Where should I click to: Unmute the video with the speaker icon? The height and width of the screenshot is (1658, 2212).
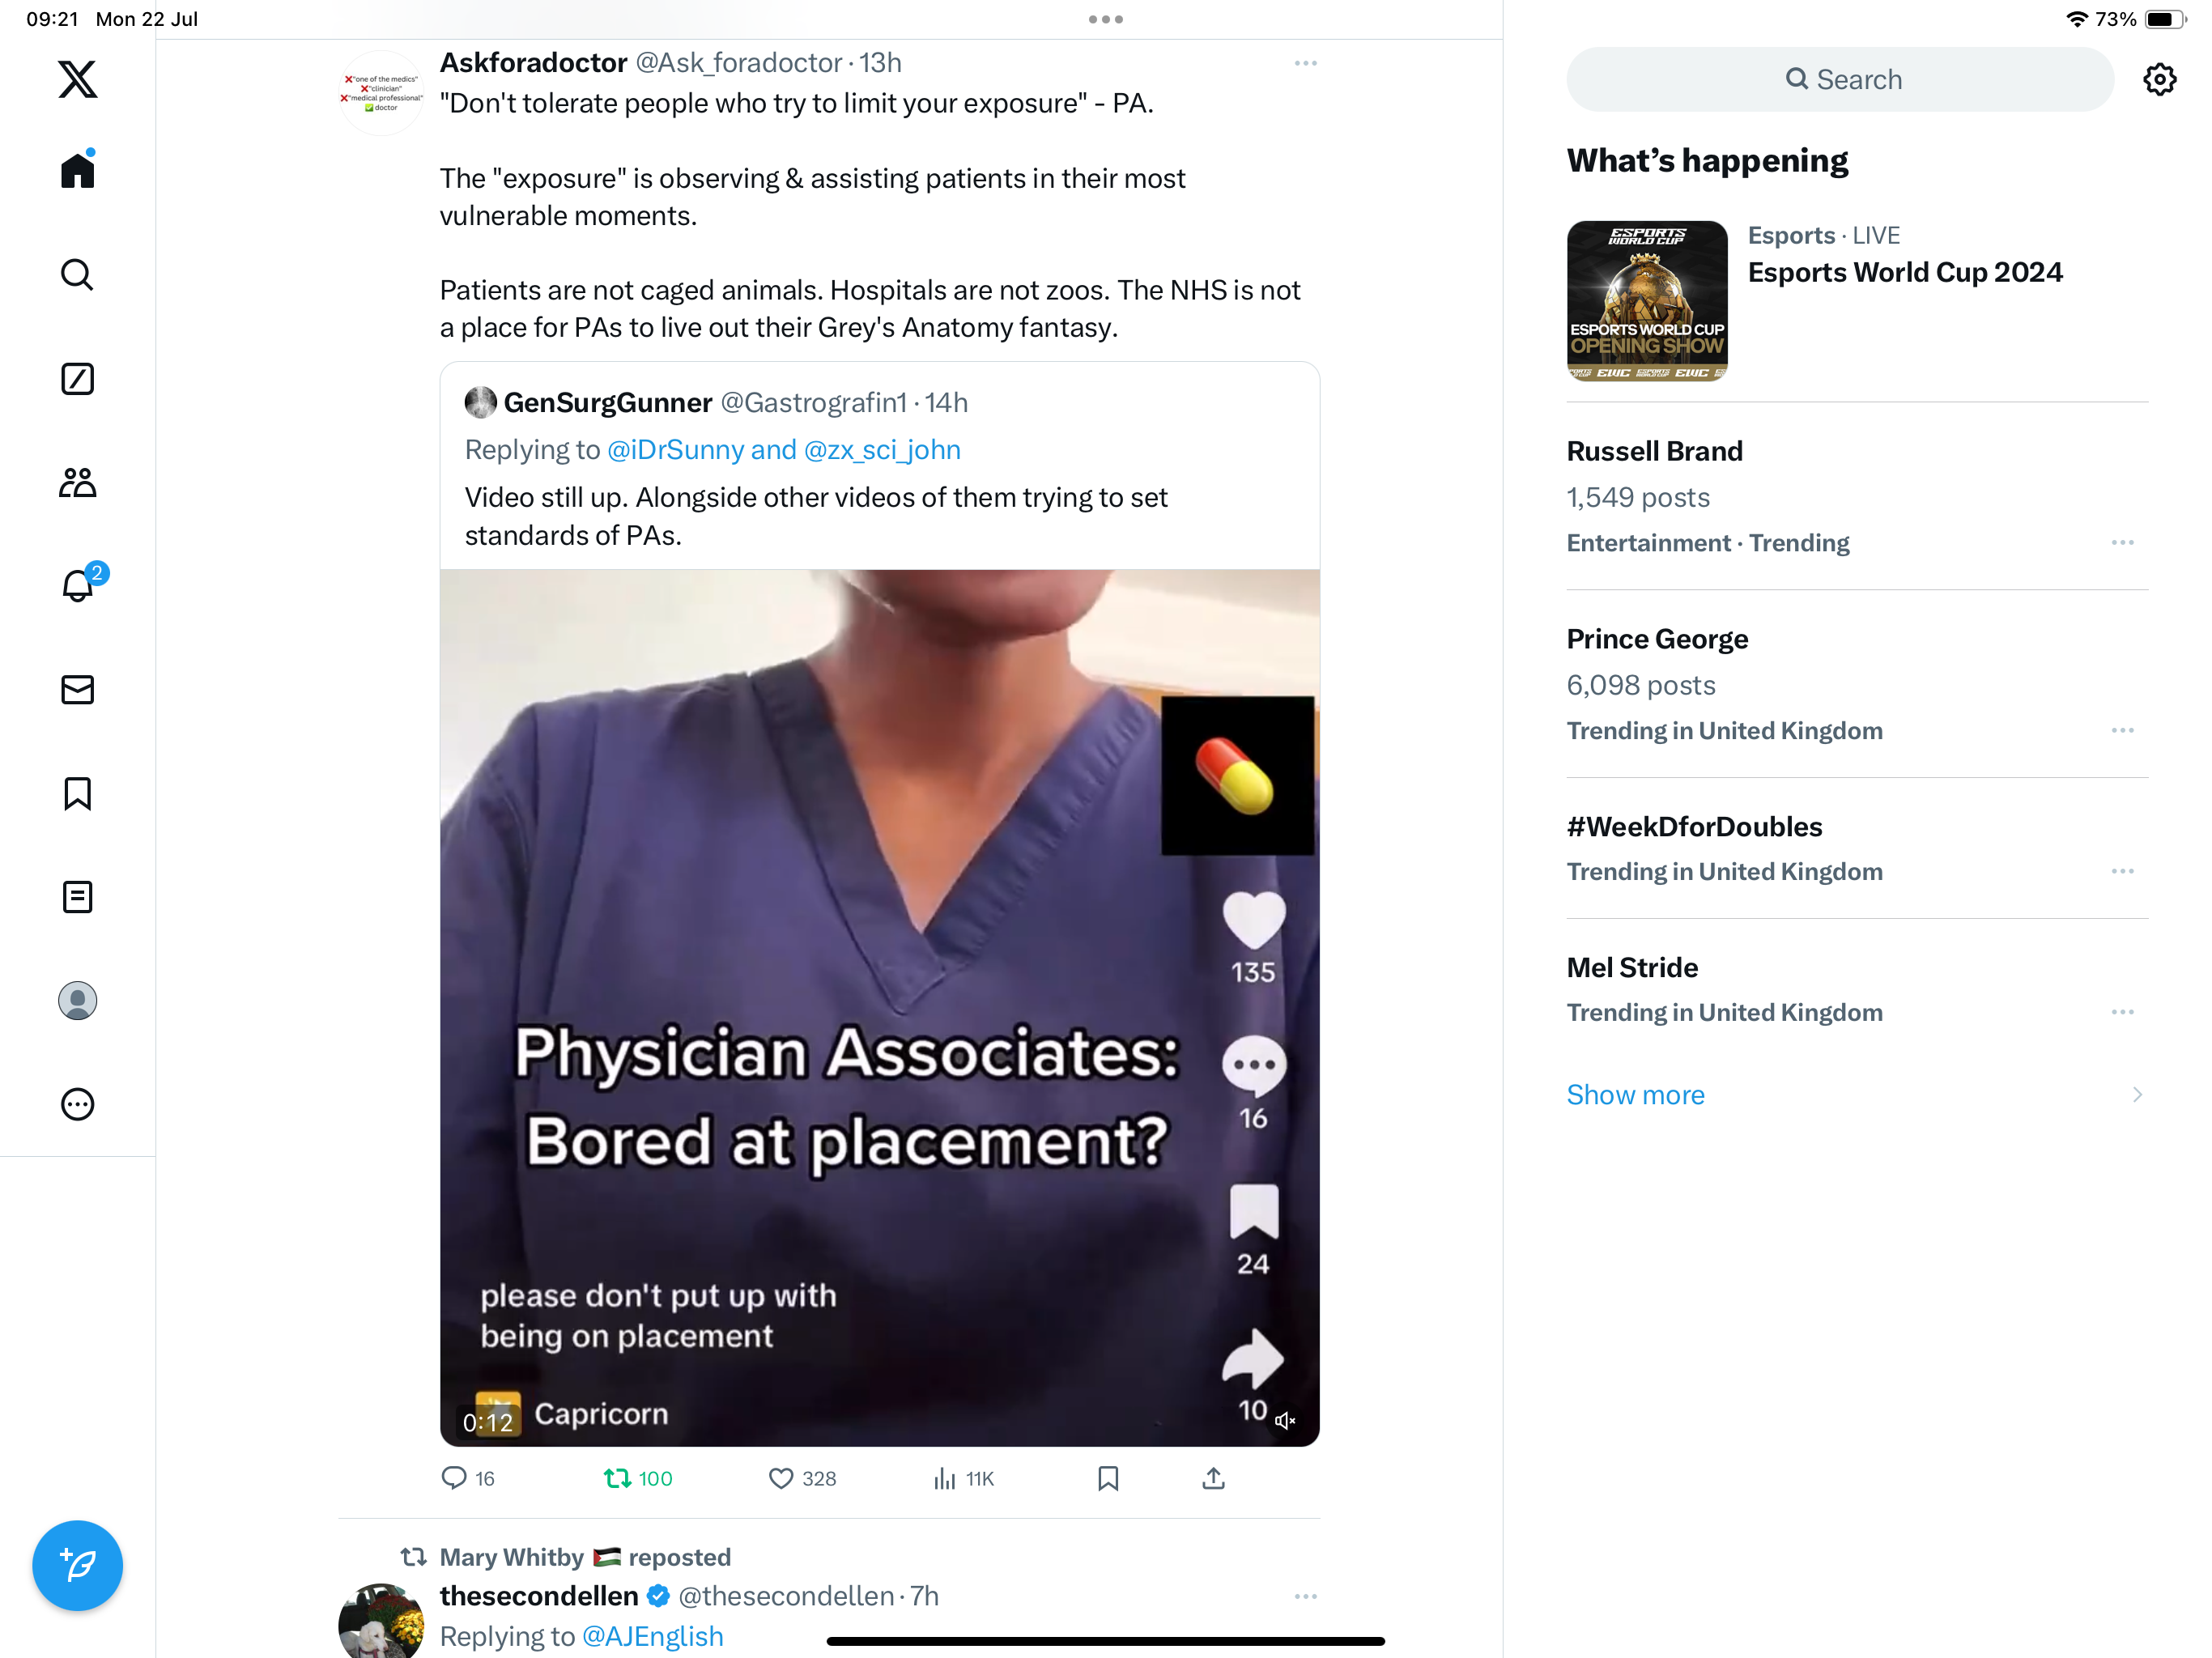[x=1285, y=1420]
